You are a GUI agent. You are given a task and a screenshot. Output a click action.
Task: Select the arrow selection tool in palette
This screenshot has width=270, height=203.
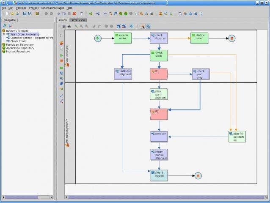[61, 36]
